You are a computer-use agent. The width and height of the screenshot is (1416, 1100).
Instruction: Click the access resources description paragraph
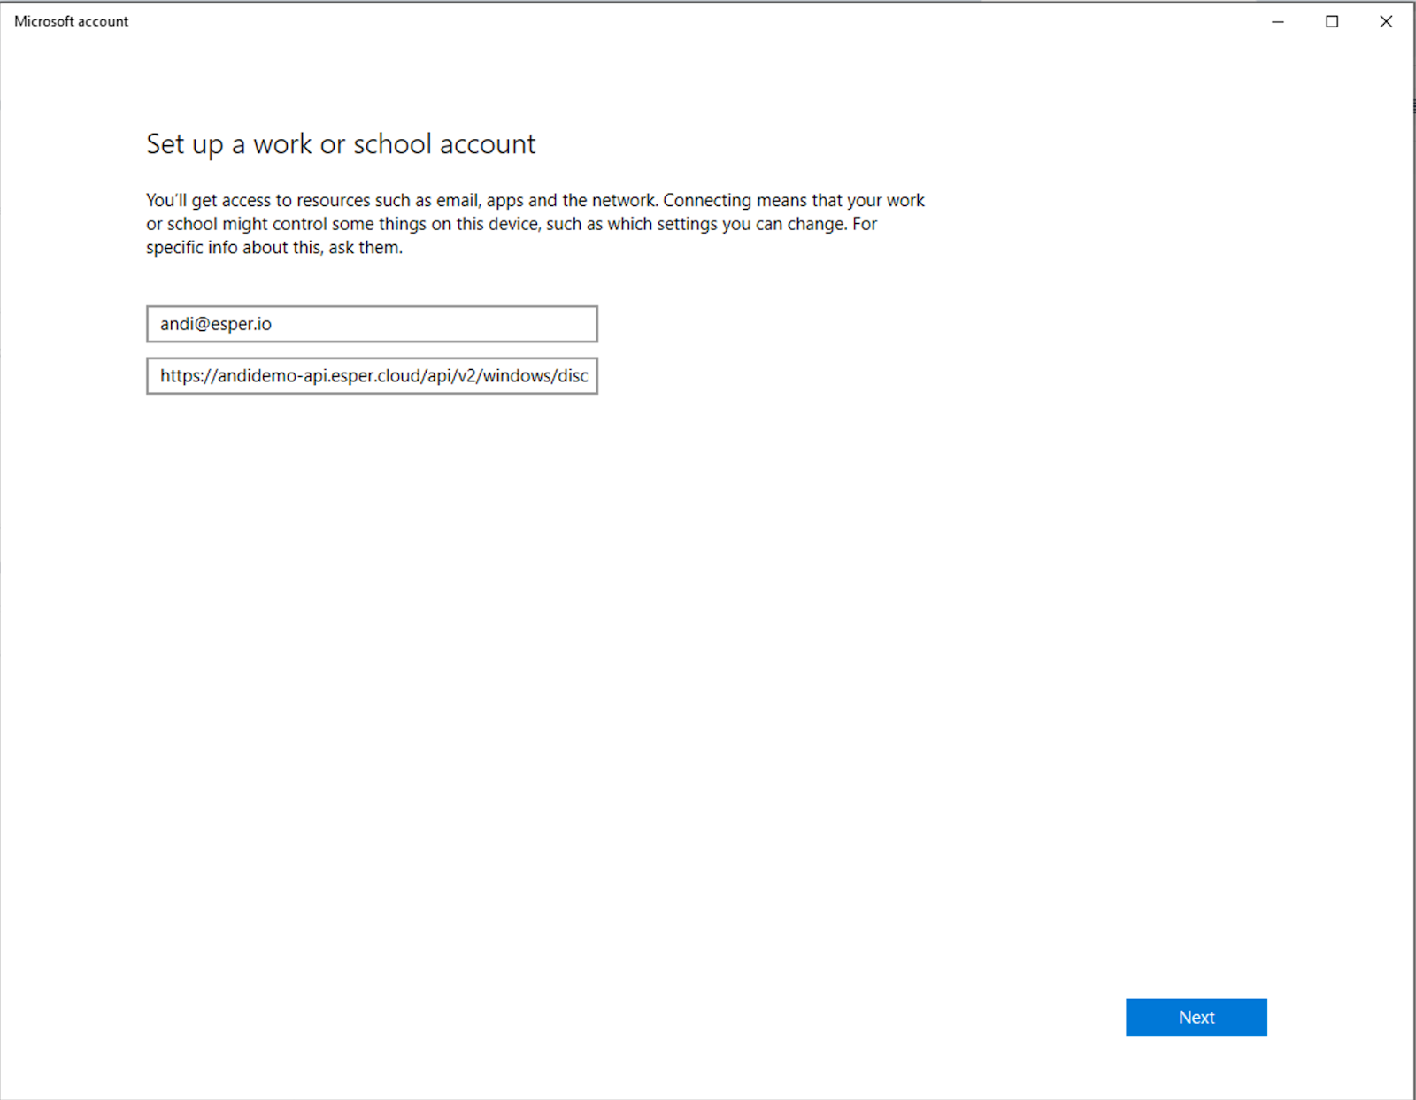(535, 223)
